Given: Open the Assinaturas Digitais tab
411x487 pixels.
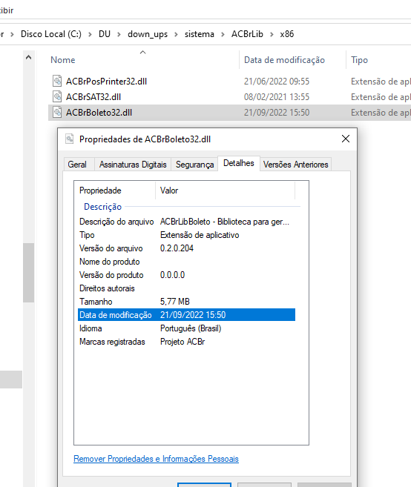Looking at the screenshot, I should tap(133, 165).
